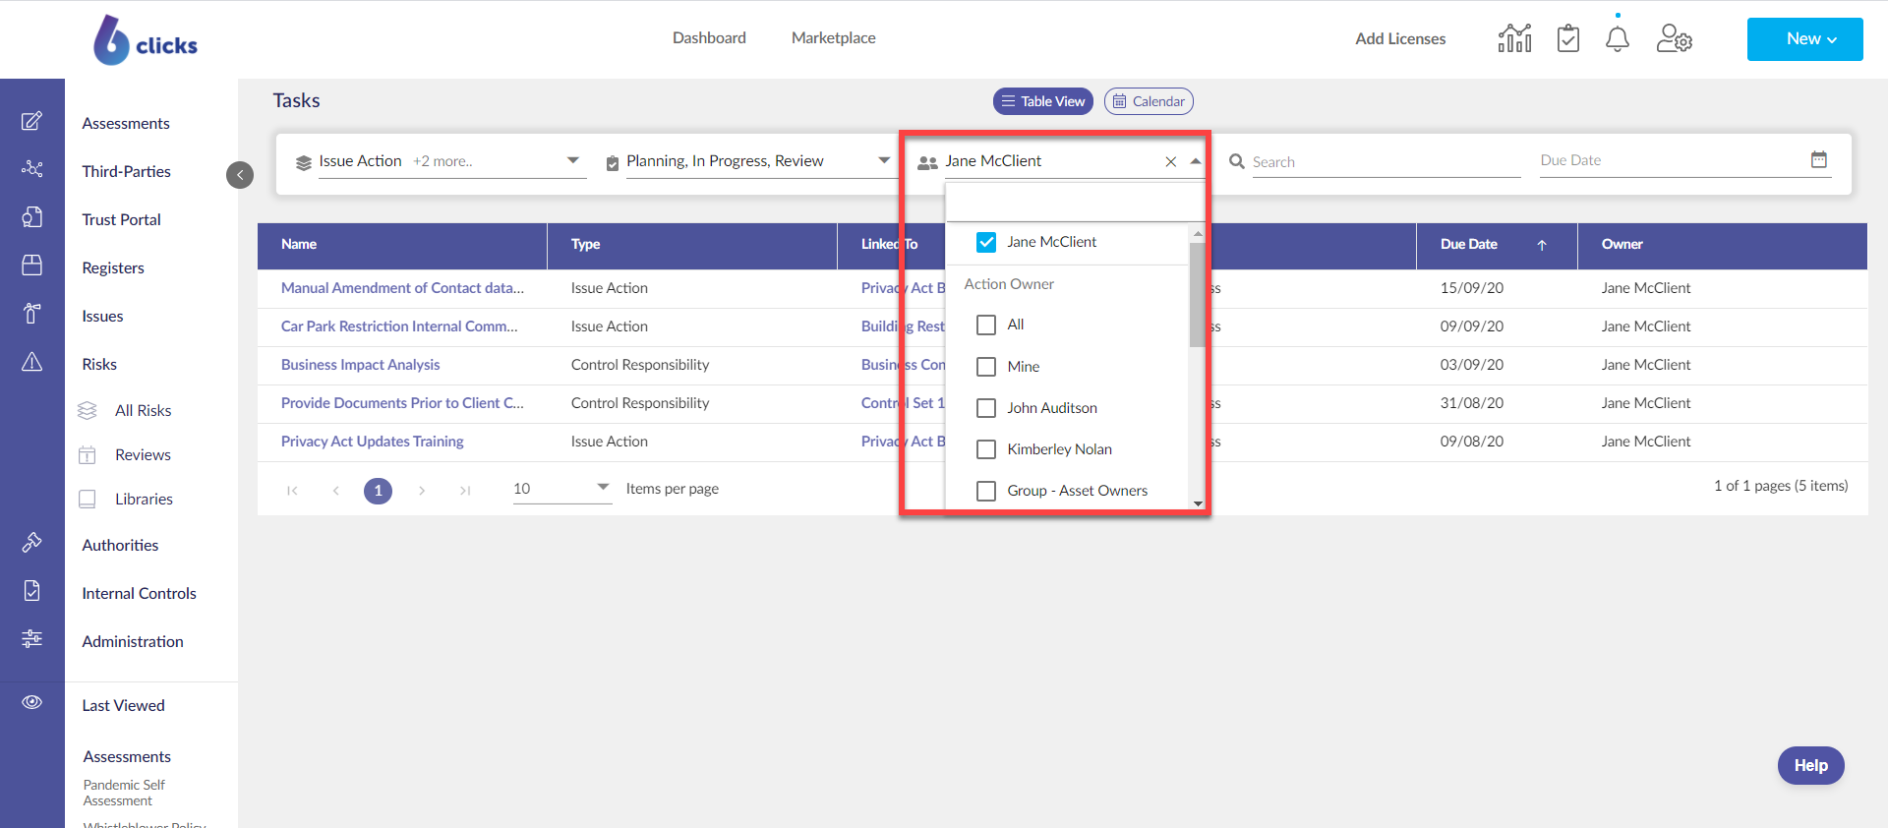Open the Business Impact Analysis task link

(360, 365)
